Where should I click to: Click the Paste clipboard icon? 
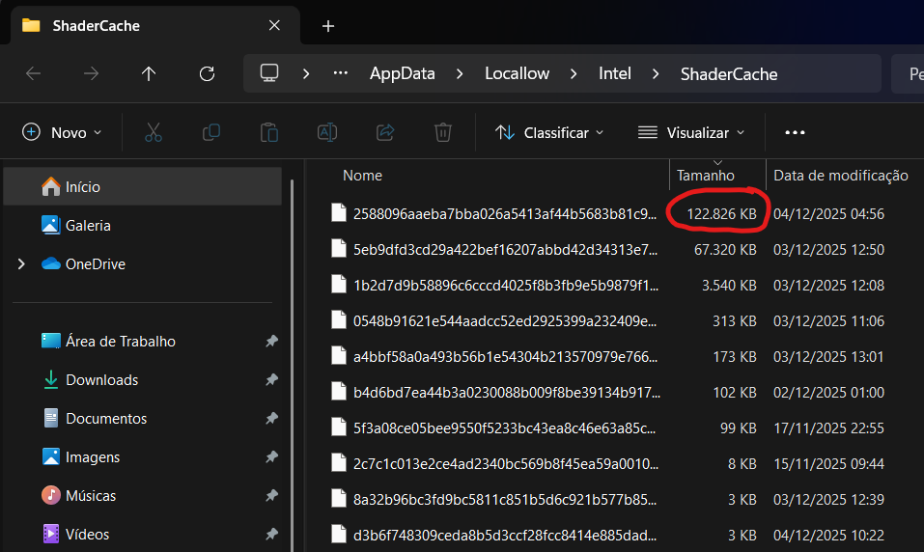(269, 132)
